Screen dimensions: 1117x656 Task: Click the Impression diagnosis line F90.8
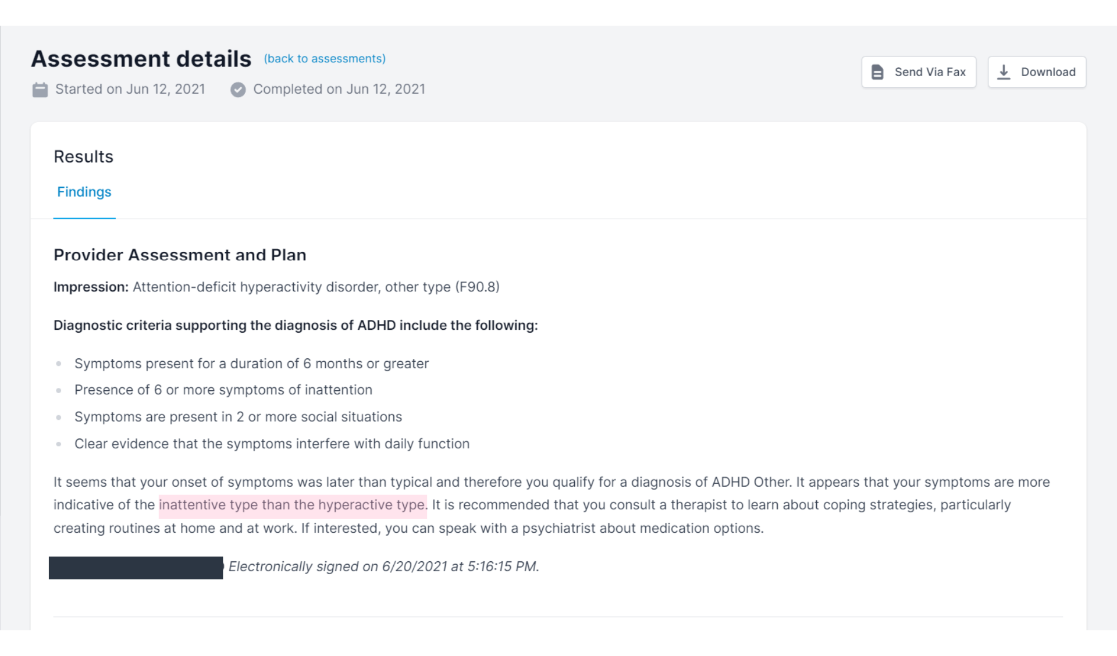[277, 287]
